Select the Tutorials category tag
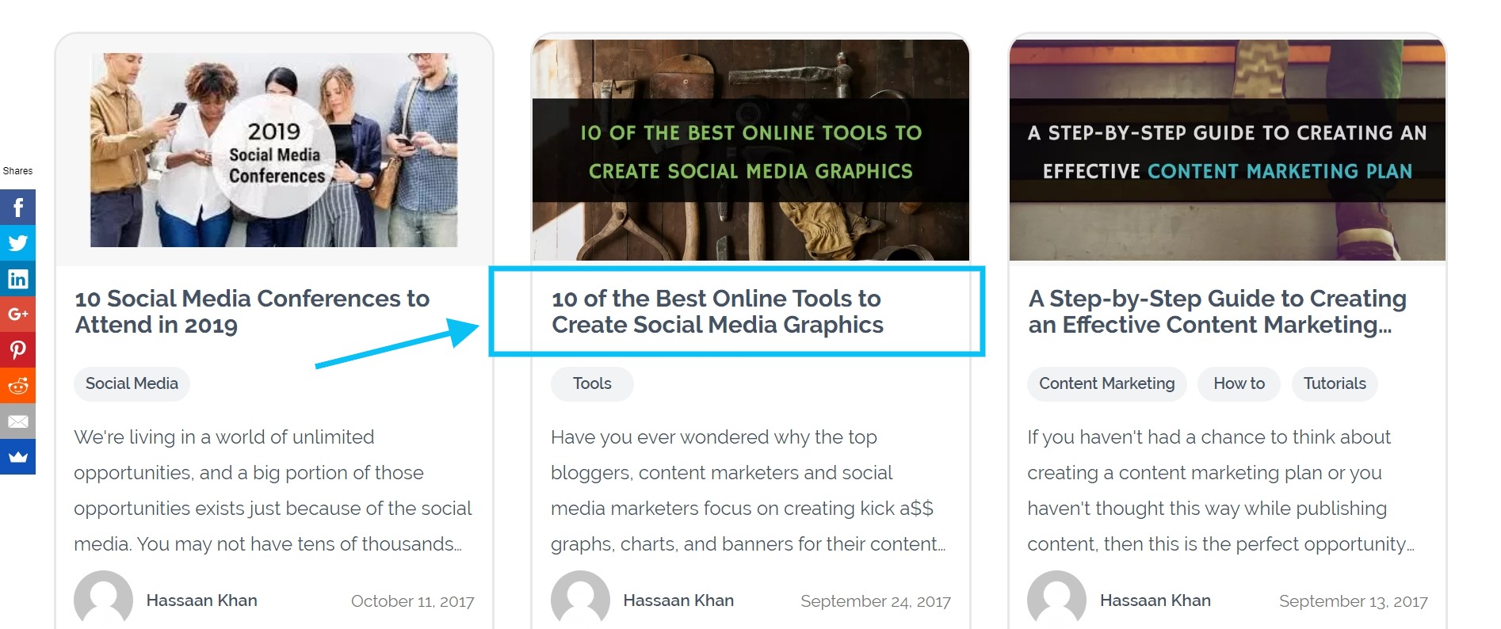The width and height of the screenshot is (1501, 629). 1335,383
